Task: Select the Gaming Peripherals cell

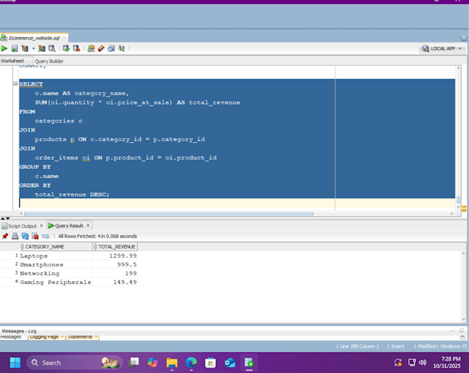Action: point(56,282)
